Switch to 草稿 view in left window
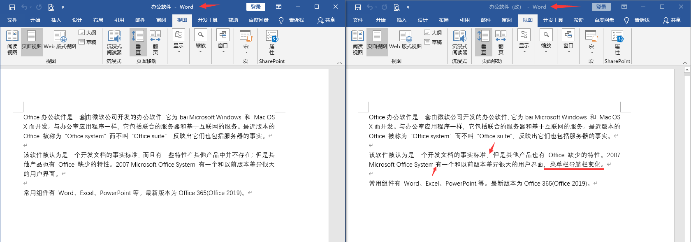The image size is (691, 242). [88, 42]
